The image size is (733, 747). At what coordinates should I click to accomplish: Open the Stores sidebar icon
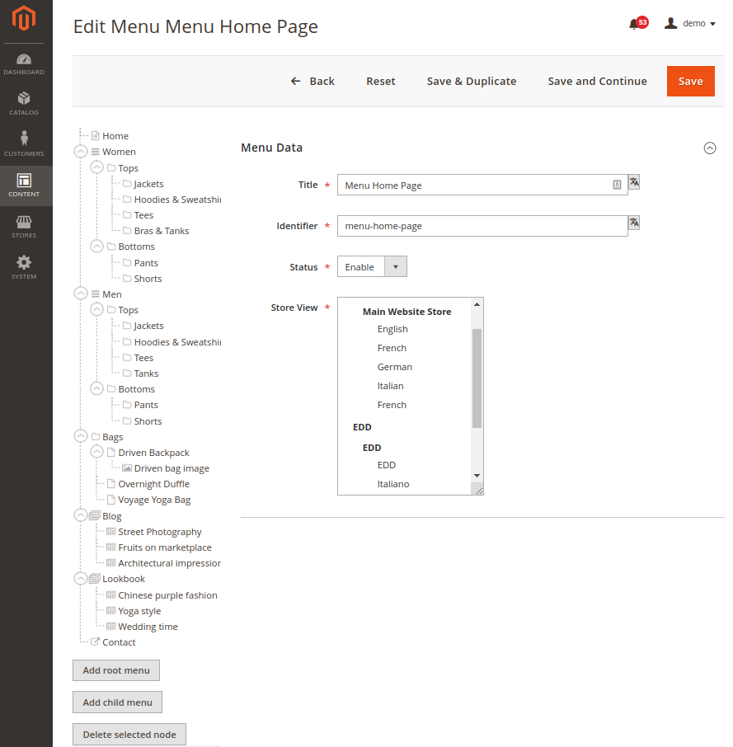(24, 227)
